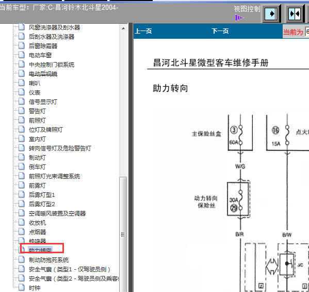This screenshot has height=292, width=309.
Task: Click document icon beside 后窗除霜器
Action: point(22,45)
